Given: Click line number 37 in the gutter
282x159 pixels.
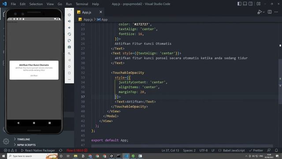Looking at the screenshot, I should (83, 97).
